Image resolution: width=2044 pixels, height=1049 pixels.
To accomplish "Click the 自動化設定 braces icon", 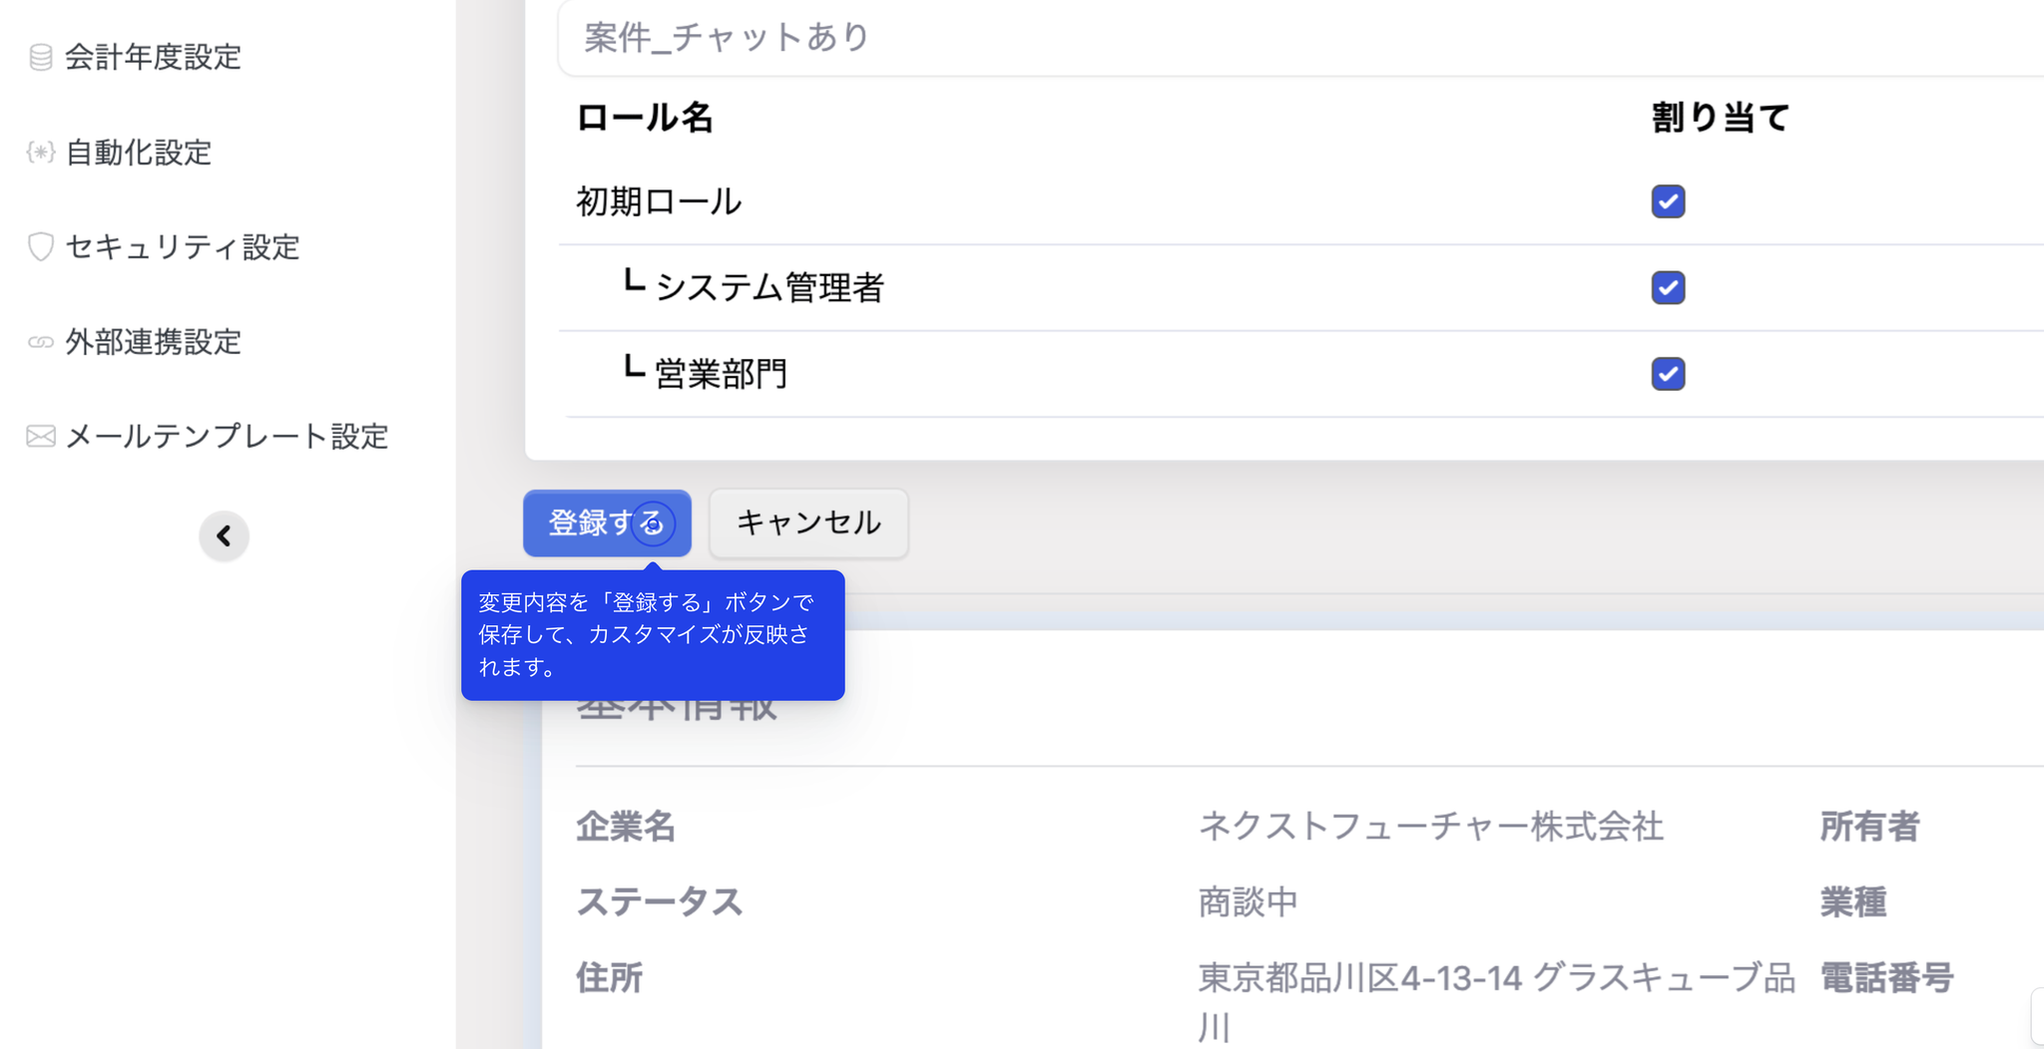I will (x=40, y=152).
